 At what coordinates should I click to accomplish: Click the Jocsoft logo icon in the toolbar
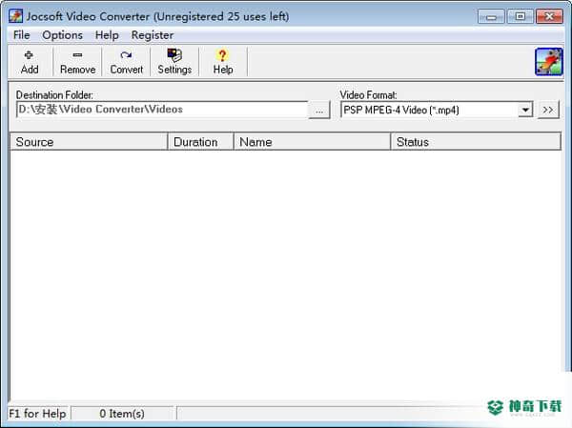click(x=549, y=62)
